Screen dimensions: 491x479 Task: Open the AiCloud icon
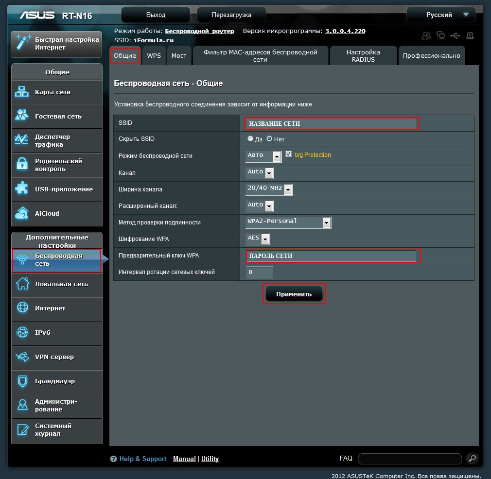[x=22, y=213]
